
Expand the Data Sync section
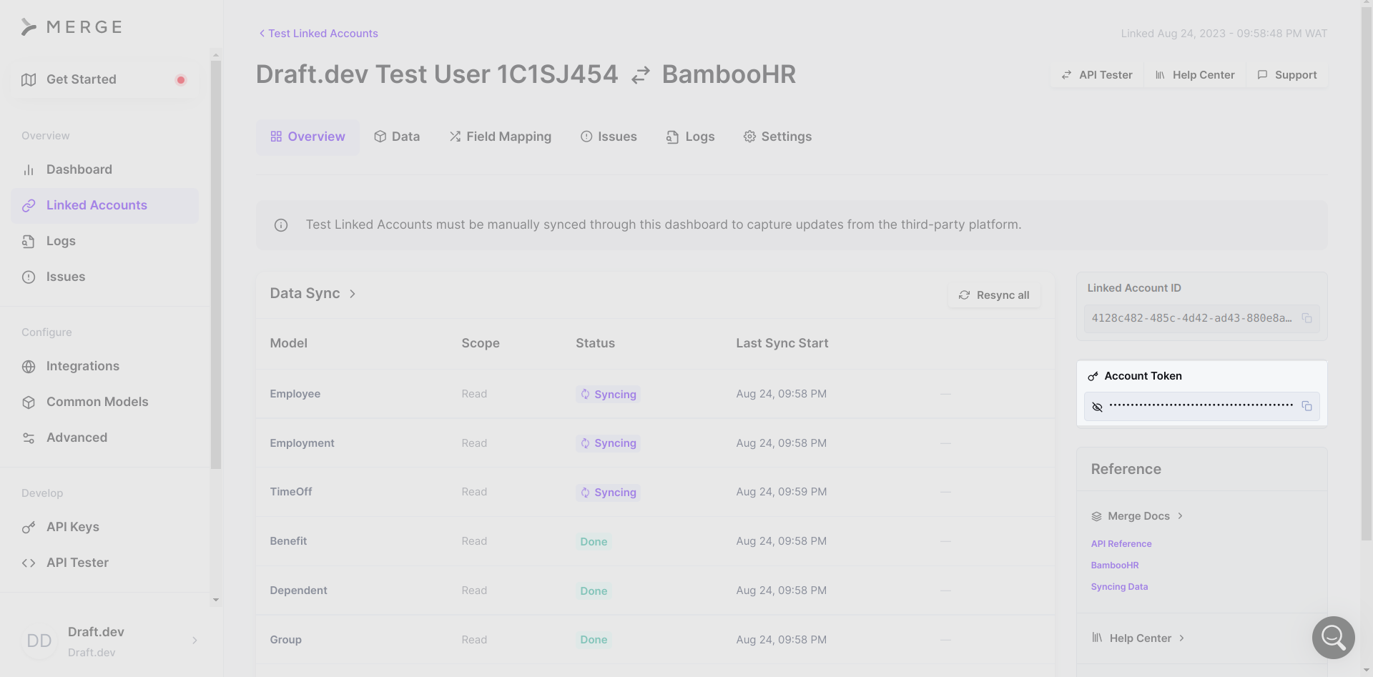[x=353, y=293]
